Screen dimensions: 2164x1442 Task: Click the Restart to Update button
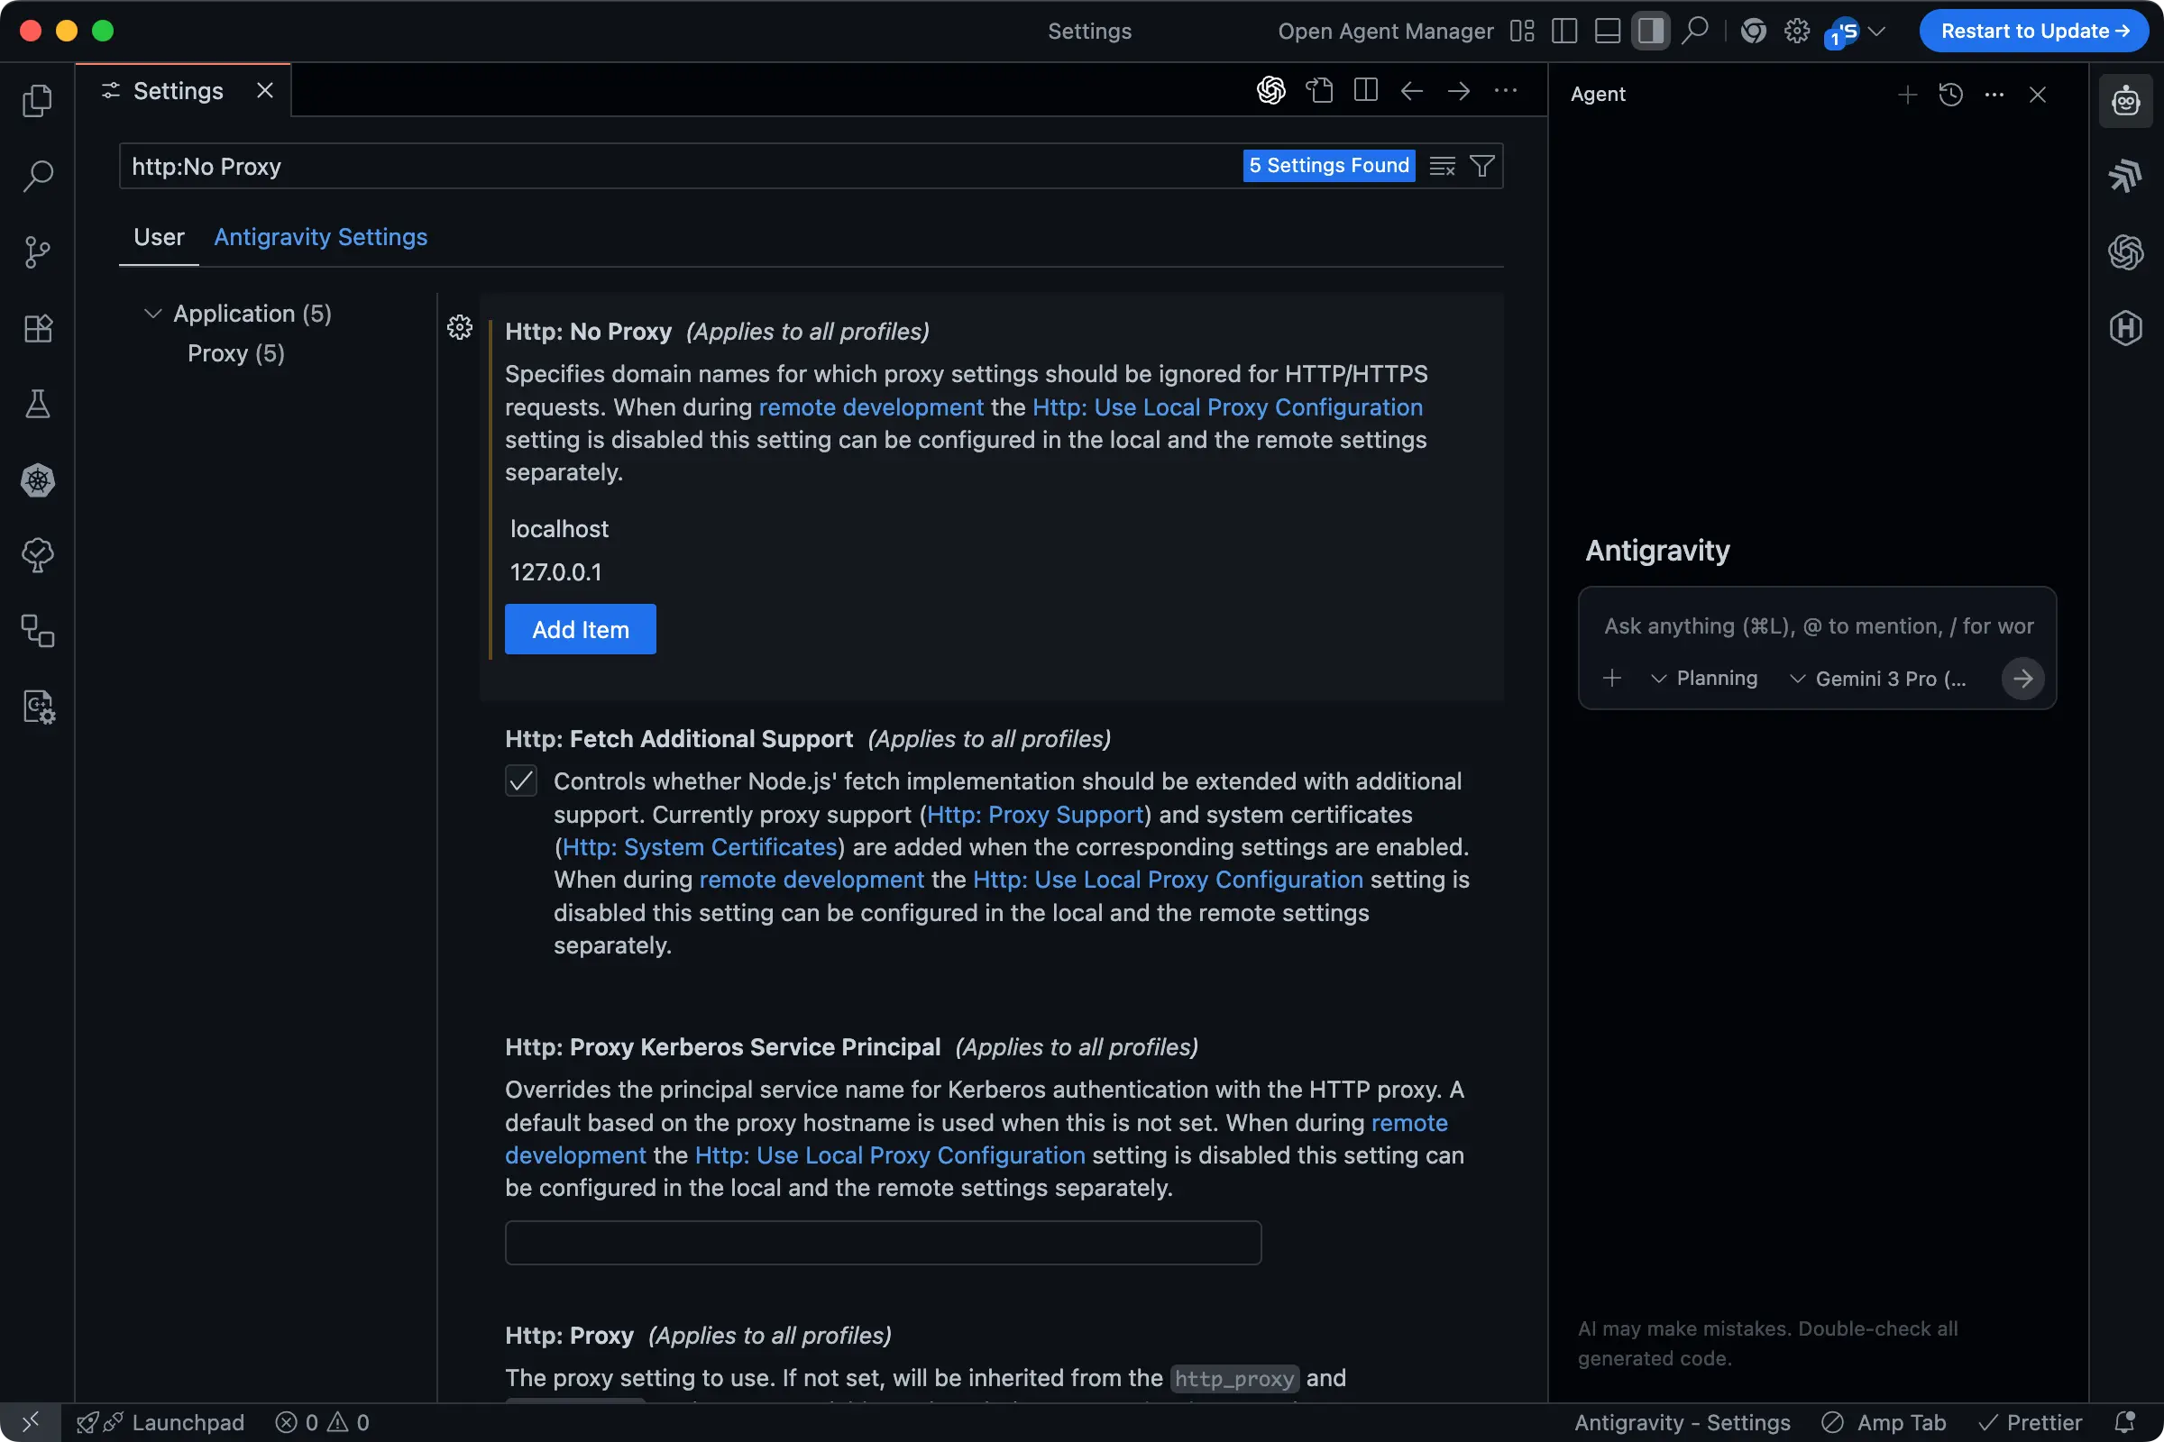[2033, 32]
